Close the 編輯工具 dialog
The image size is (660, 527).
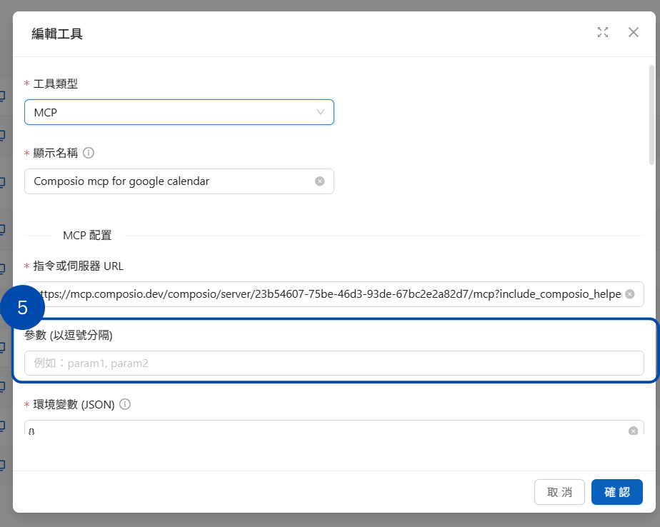tap(633, 32)
